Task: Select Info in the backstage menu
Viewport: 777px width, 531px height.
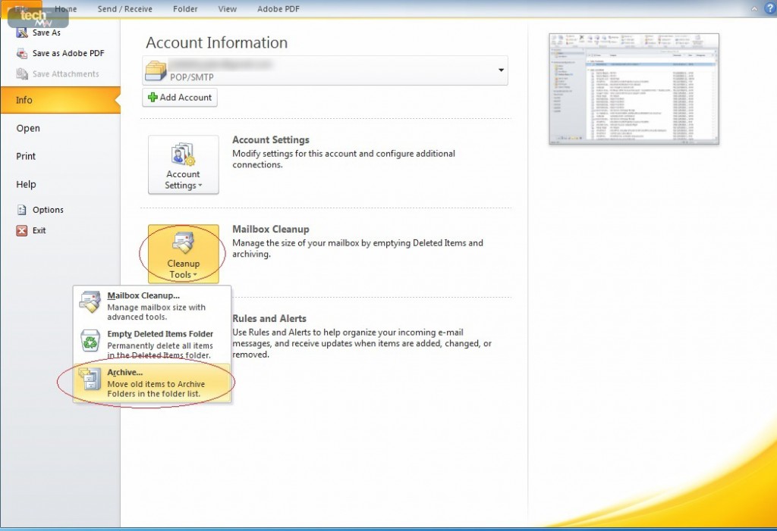Action: [x=60, y=100]
